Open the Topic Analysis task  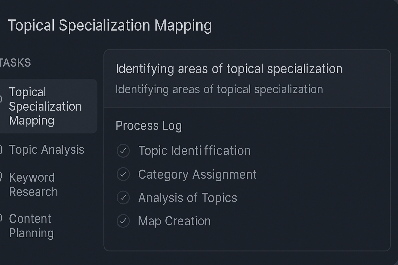[x=46, y=150]
